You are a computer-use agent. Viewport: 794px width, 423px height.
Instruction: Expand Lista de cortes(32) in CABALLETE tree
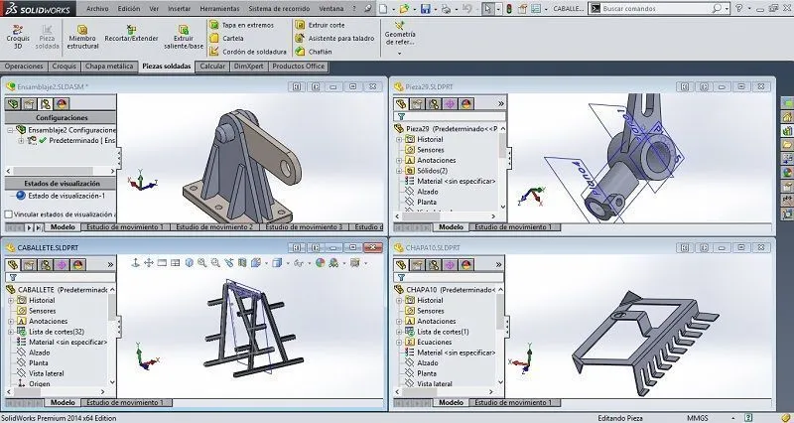(11, 332)
